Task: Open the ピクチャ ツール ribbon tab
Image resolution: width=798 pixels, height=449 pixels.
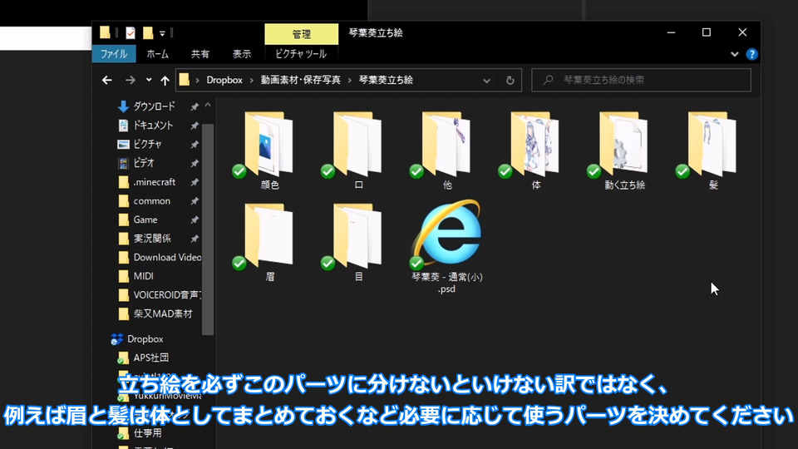Action: [x=301, y=54]
